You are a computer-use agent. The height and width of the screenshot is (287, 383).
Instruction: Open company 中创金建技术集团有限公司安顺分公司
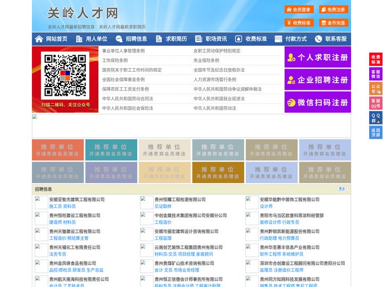190,215
